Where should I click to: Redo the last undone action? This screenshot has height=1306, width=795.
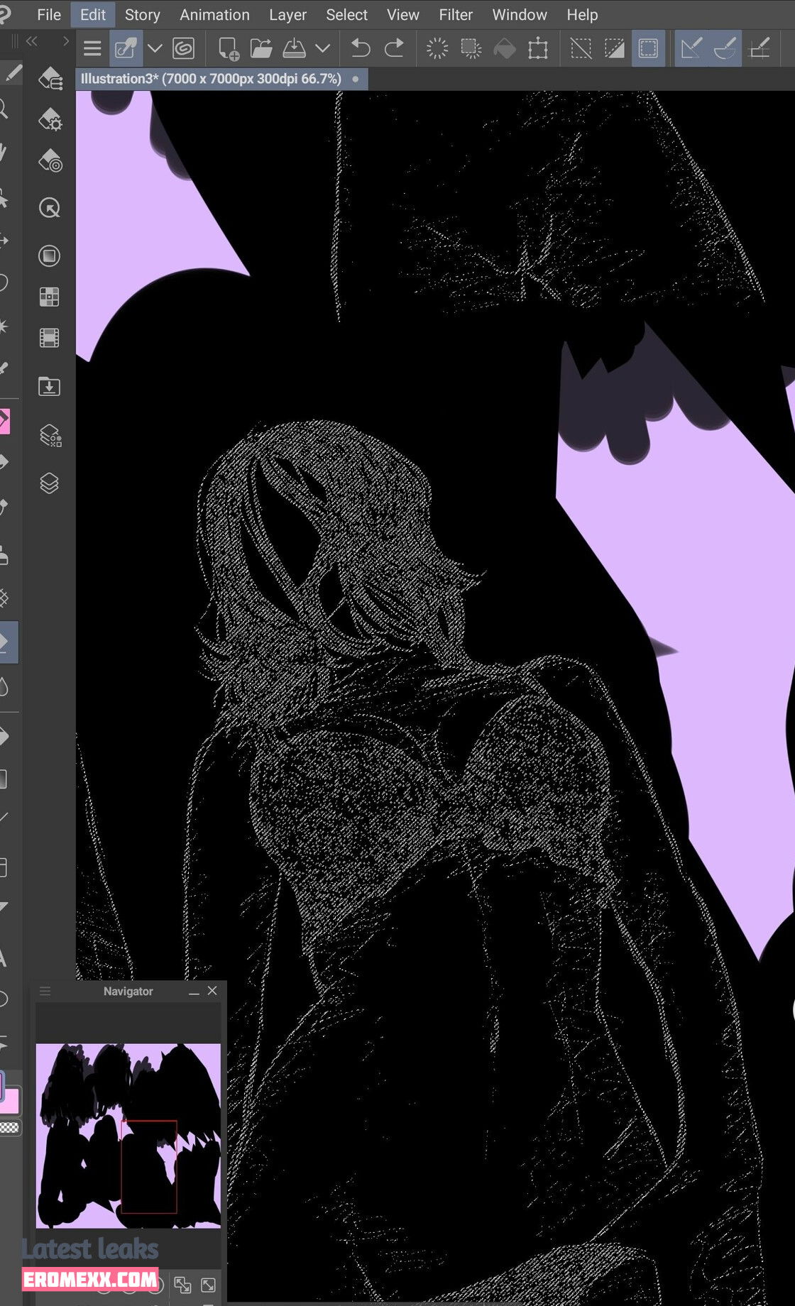point(394,48)
